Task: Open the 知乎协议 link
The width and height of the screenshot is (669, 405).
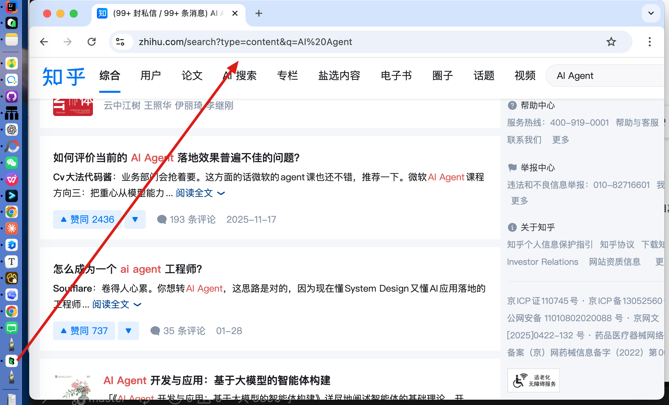Action: coord(617,245)
